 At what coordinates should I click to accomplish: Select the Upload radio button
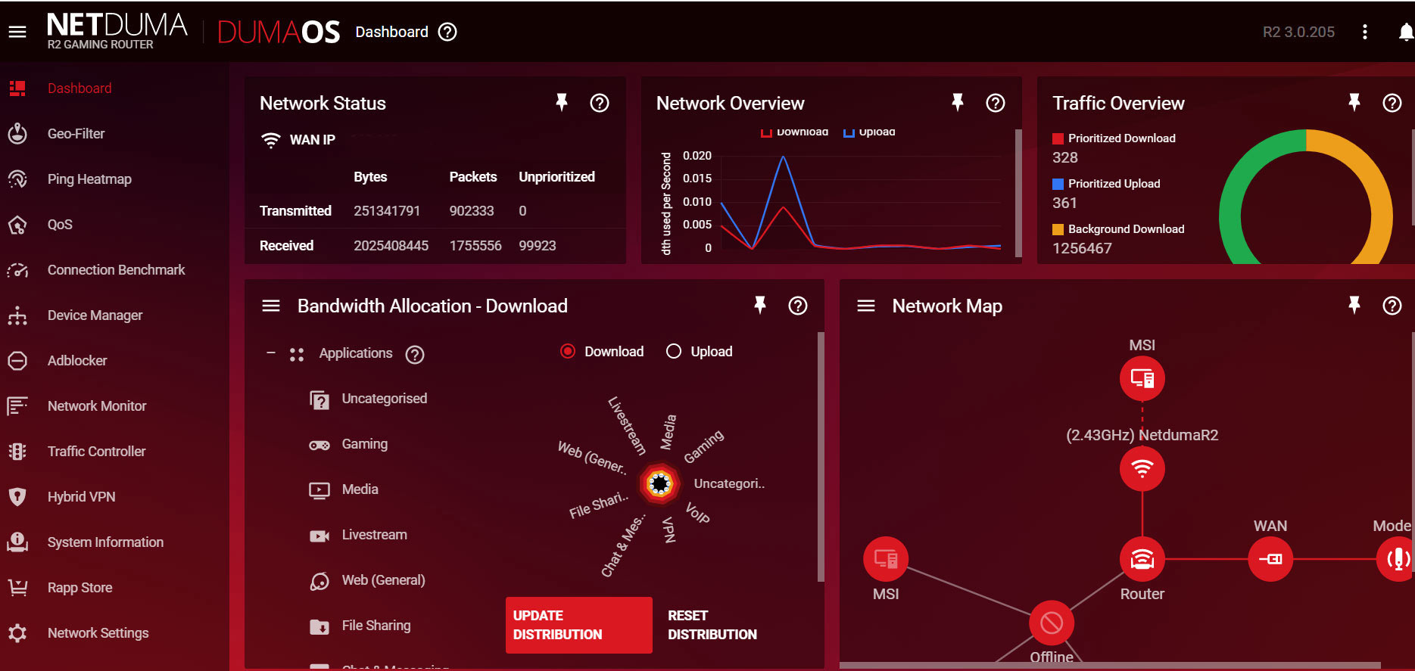[x=674, y=351]
